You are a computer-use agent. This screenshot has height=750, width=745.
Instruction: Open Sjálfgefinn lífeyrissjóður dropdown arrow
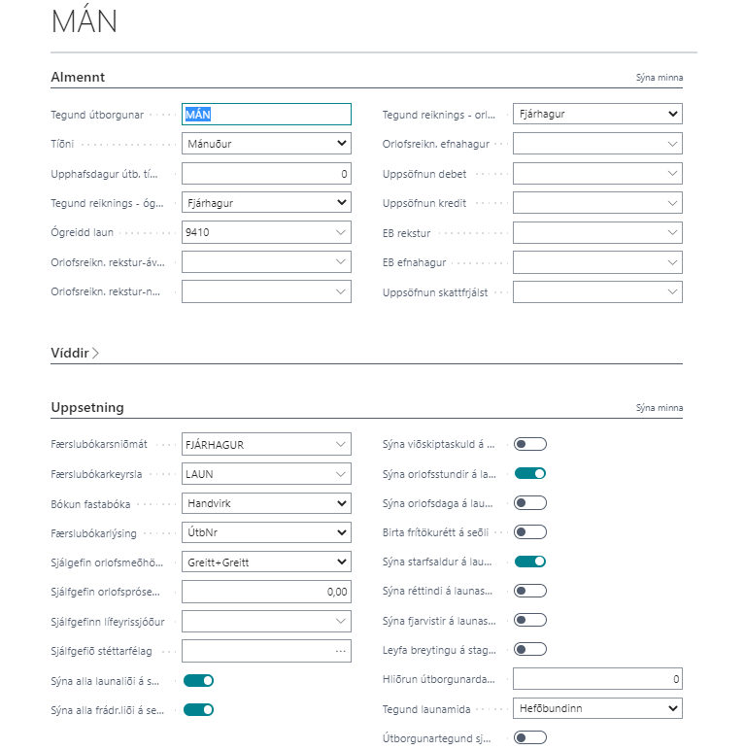(x=340, y=621)
